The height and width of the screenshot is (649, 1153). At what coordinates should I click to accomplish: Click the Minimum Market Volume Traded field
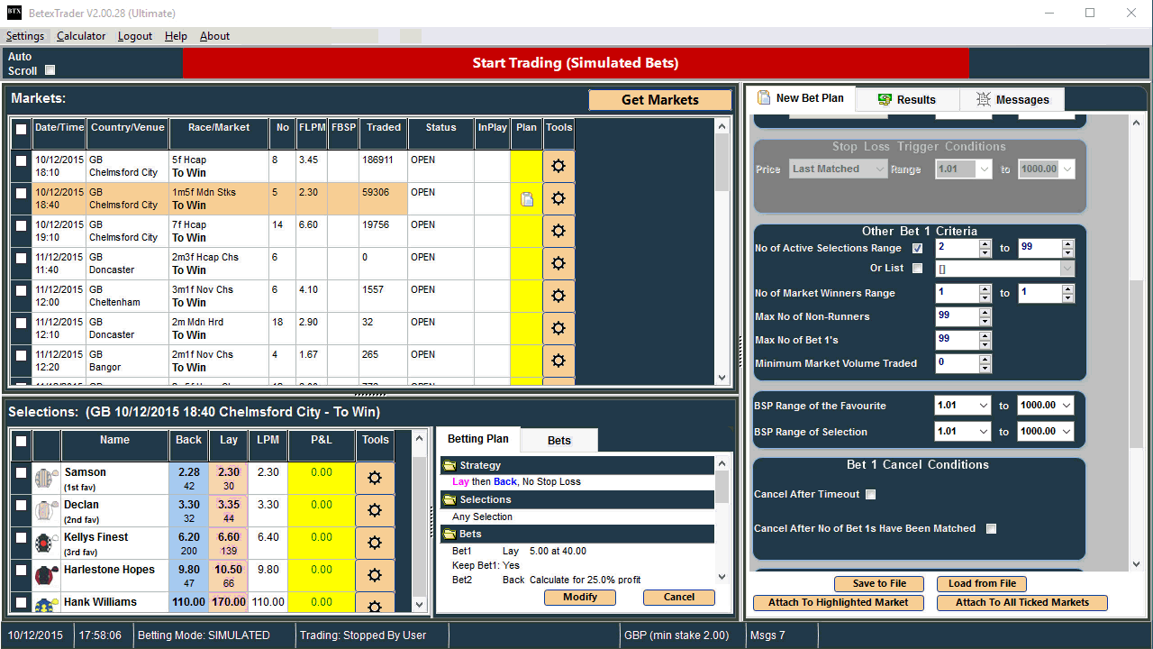(x=957, y=363)
